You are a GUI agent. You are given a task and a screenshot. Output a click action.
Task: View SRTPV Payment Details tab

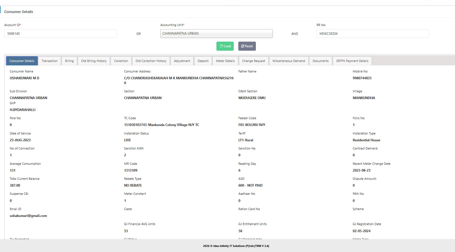pos(352,61)
